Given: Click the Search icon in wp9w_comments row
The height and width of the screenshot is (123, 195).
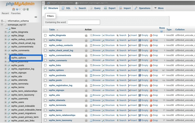Looking at the screenshot, I should tap(117, 60).
